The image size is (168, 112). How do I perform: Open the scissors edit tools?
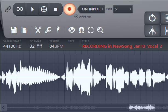point(38,30)
